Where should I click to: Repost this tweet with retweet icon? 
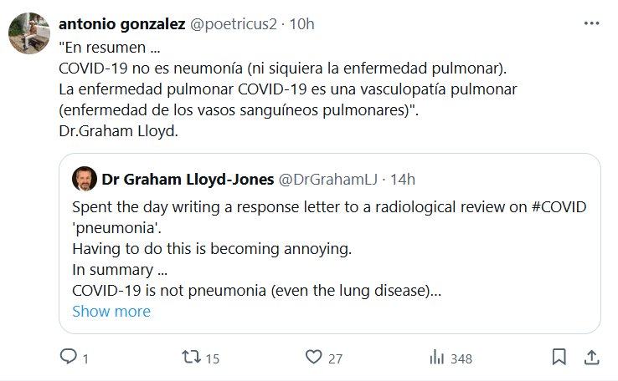192,358
